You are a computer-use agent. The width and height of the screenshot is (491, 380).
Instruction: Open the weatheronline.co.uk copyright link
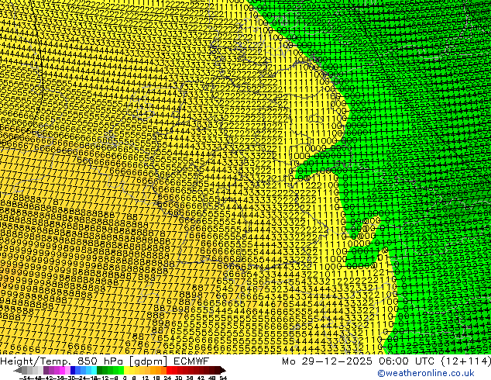point(426,373)
